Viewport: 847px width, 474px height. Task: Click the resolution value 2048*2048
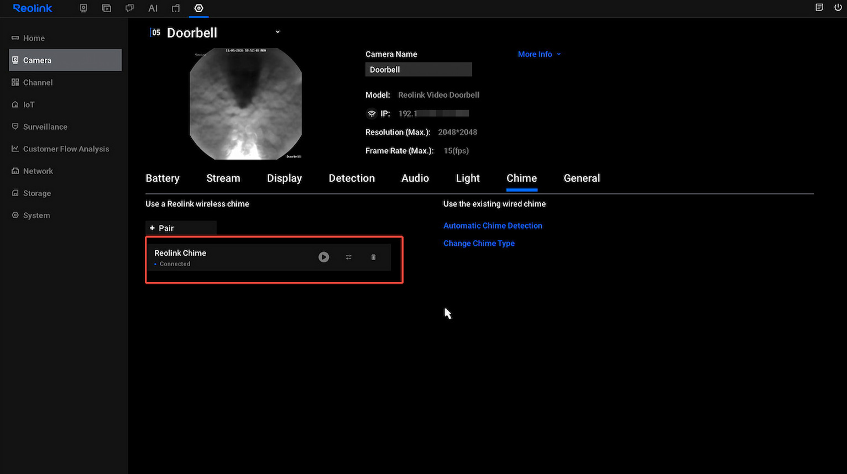457,132
